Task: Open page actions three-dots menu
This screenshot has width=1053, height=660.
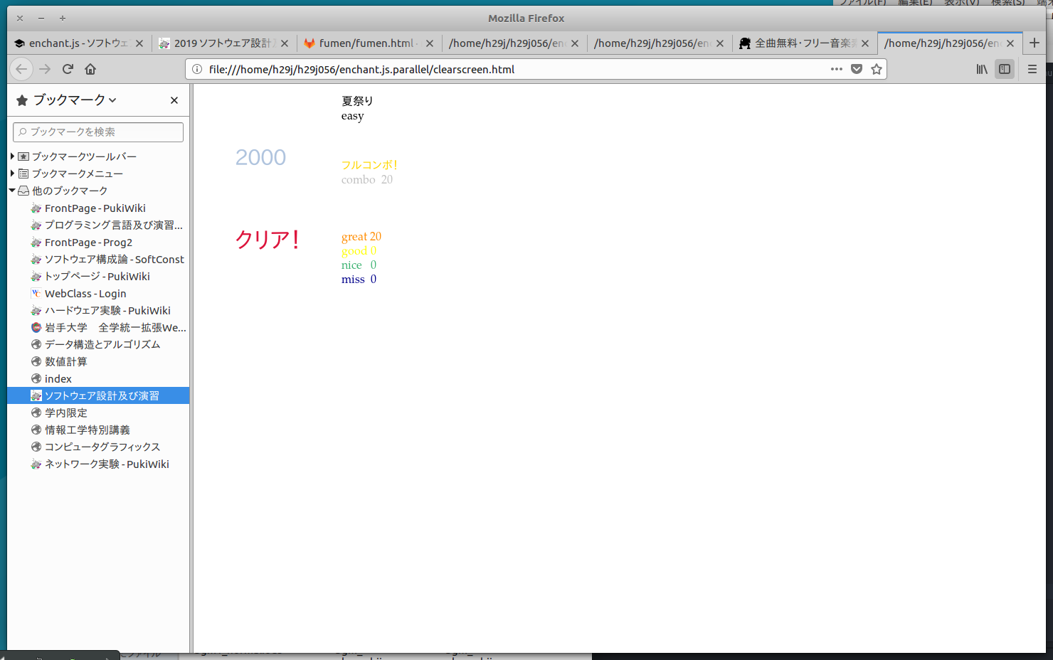Action: click(x=837, y=69)
